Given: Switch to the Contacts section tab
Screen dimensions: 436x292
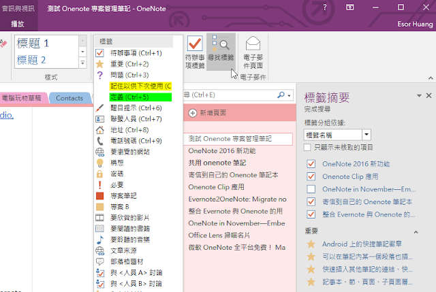Looking at the screenshot, I should 69,98.
